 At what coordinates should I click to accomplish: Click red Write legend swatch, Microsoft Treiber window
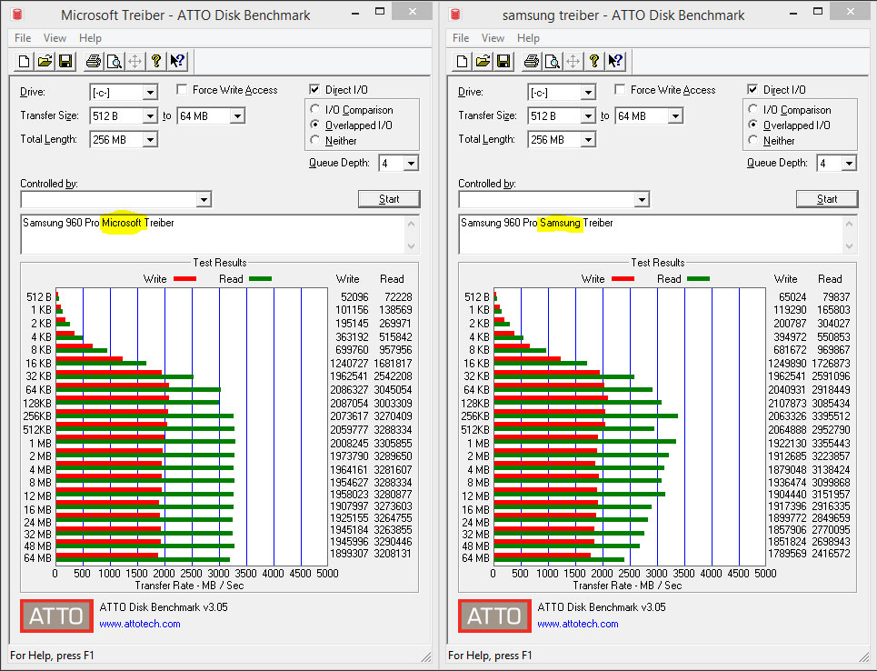click(184, 279)
